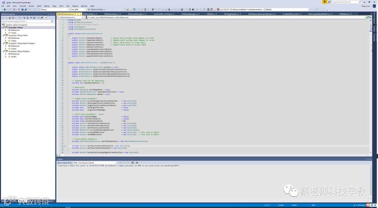Select the Assembly-CSharp-Editor project
The height and width of the screenshot is (208, 378).
coord(18,35)
